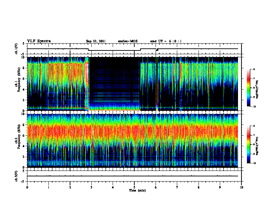Click the time axis tick label "10"
Viewport: 272px width, 210px height.
(241, 187)
